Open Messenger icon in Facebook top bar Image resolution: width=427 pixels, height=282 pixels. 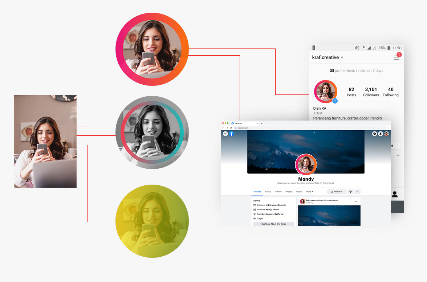click(x=374, y=134)
